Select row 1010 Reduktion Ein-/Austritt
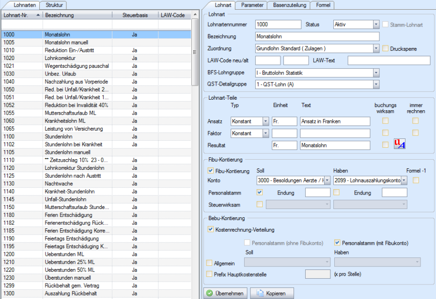436x299 pixels. (x=96, y=50)
